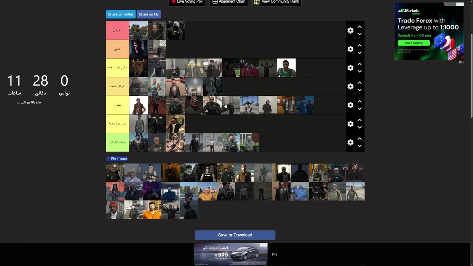Viewport: 473px width, 266px height.
Task: Open settings gear for عالمي بفترة معينه tier
Action: click(350, 68)
